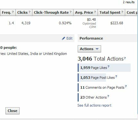The width and height of the screenshot is (138, 120).
Task: Open the Actions dropdown menu
Action: tap(89, 49)
